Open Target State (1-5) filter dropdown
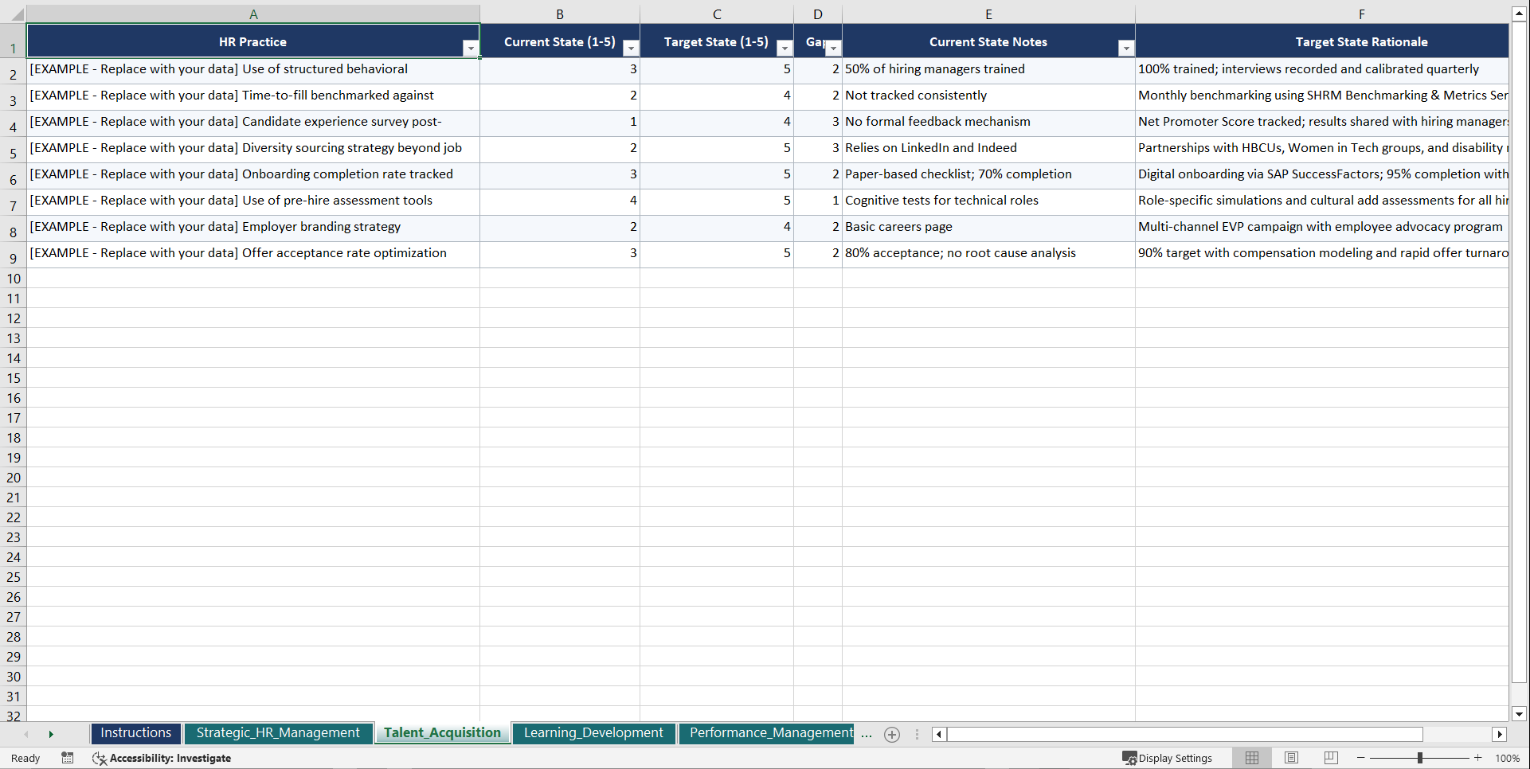The width and height of the screenshot is (1530, 769). (785, 48)
